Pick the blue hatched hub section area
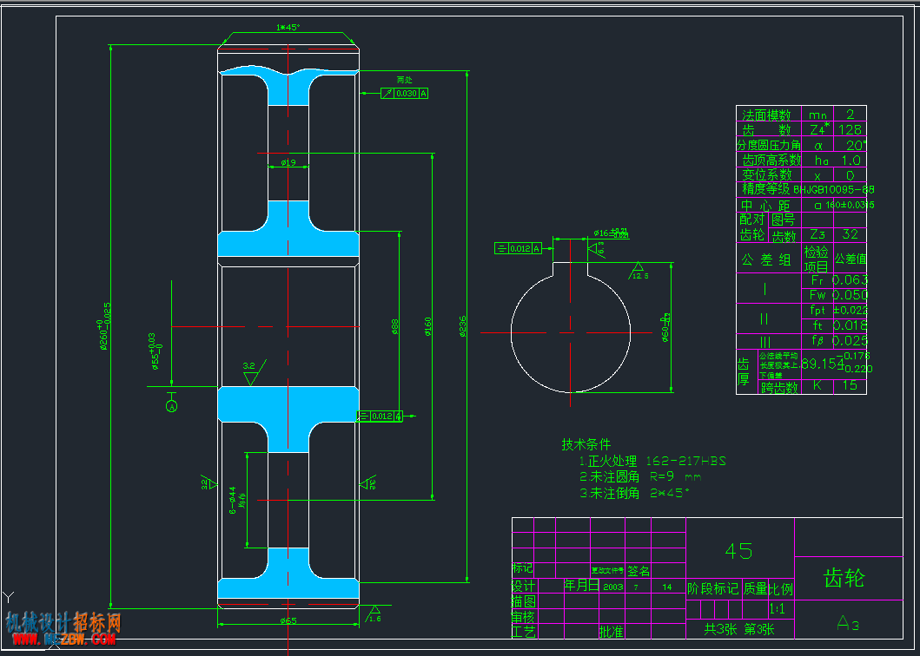920x656 pixels. 288,403
